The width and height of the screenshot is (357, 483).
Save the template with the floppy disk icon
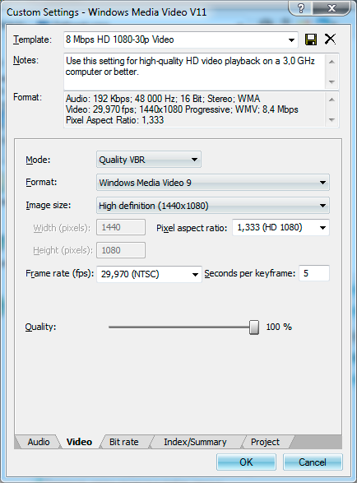pos(310,39)
